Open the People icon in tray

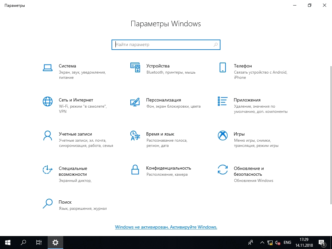point(251,243)
